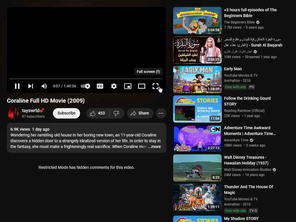Enter full screen mode
This screenshot has width=296, height=222.
(155, 86)
